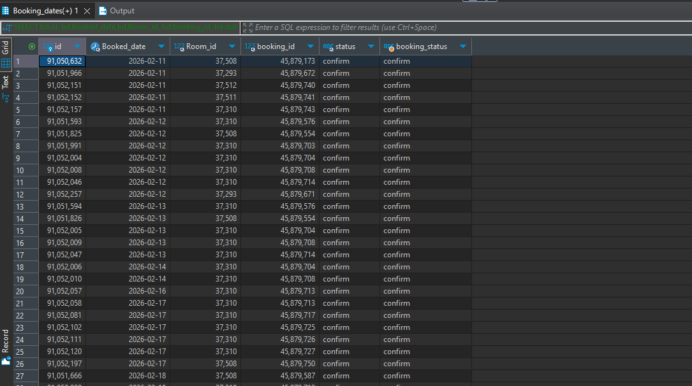Select the booking_id column header
The height and width of the screenshot is (386, 692).
click(280, 46)
